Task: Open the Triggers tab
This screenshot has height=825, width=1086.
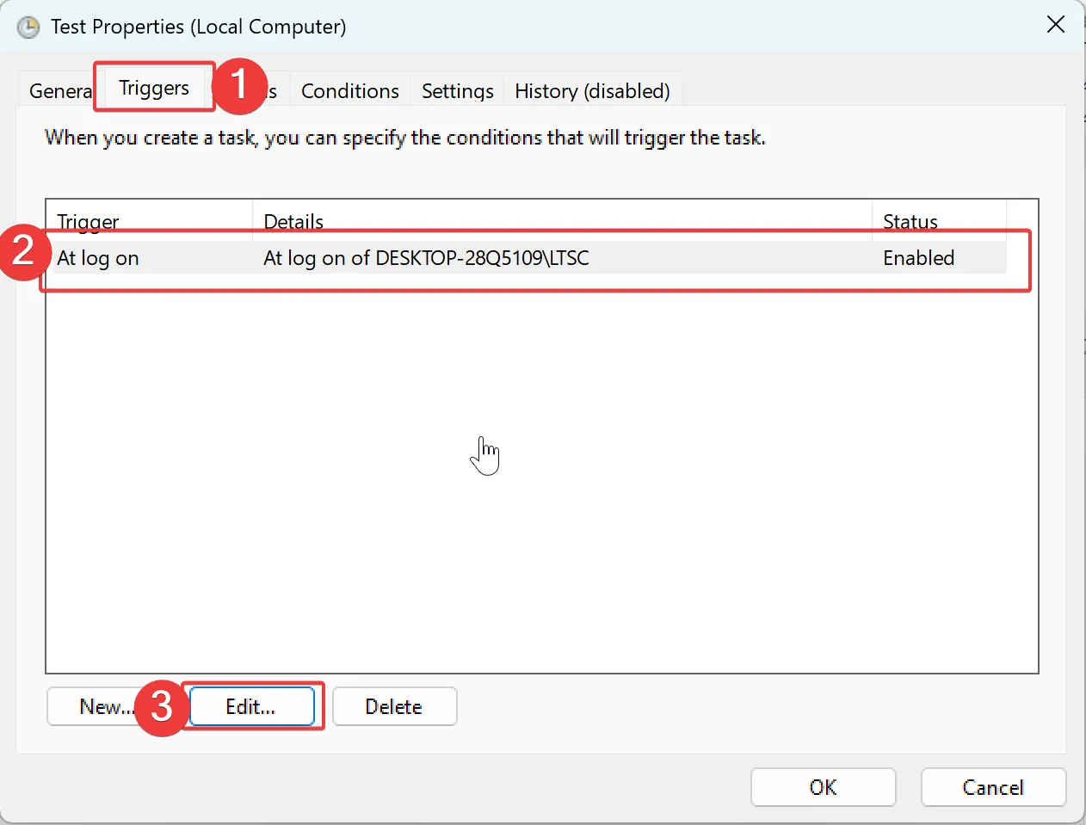Action: [x=153, y=87]
